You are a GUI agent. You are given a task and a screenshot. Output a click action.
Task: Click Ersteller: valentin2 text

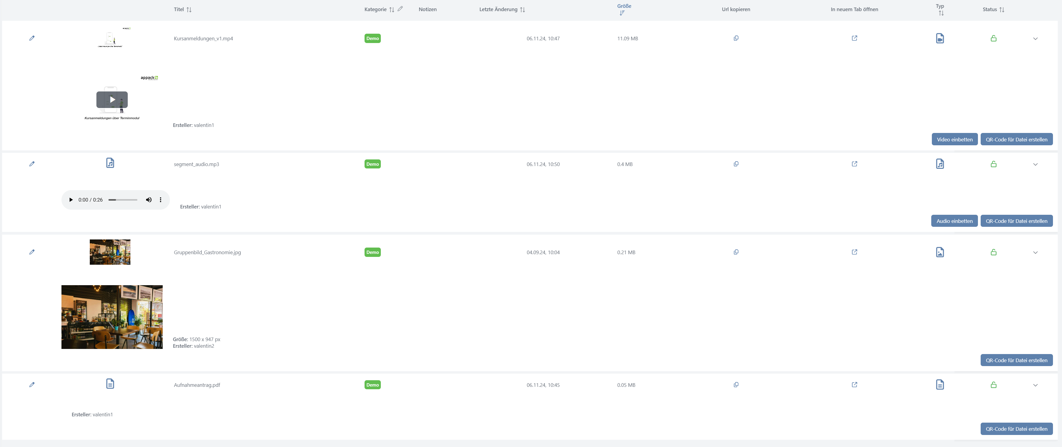click(193, 346)
